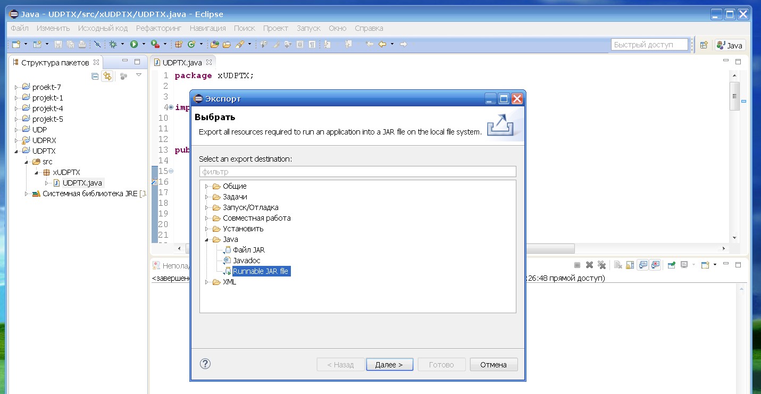The image size is (761, 394).
Task: Toggle Link with Editor in package explorer
Action: tap(107, 77)
